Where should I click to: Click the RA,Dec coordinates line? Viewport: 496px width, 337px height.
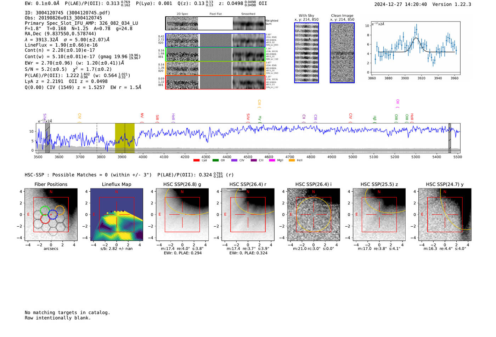point(61,34)
